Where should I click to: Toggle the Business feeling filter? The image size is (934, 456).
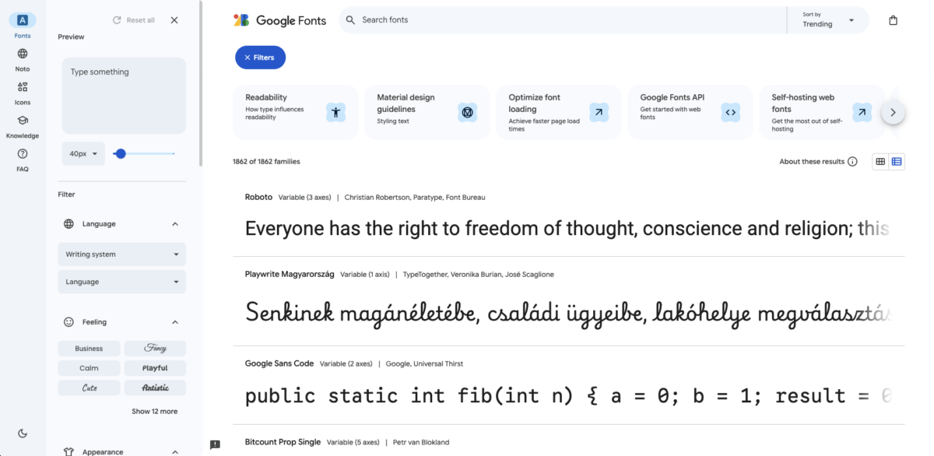89,348
